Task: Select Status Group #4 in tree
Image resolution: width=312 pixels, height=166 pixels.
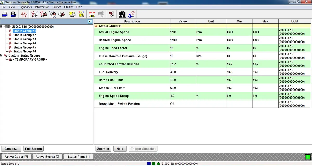Action: point(24,43)
